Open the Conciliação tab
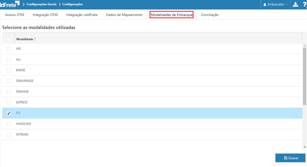307x167 pixels. 210,15
